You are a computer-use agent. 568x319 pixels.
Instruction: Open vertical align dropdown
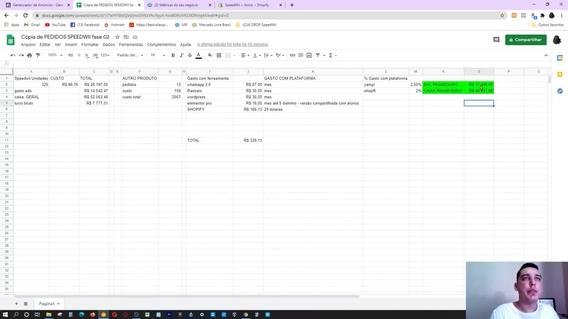coord(256,55)
